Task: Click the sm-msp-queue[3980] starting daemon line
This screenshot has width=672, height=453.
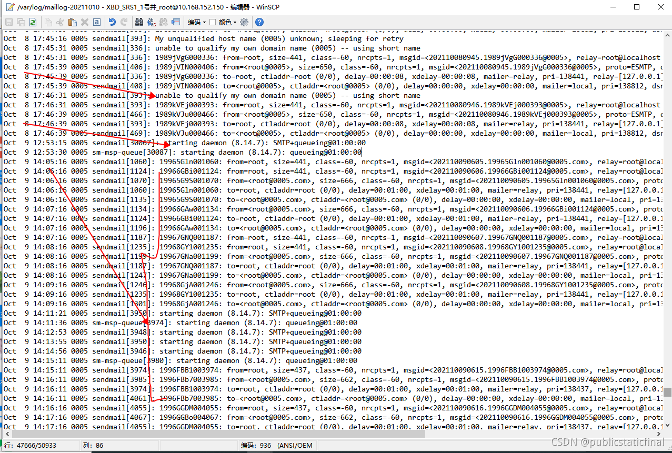Action: pos(180,360)
